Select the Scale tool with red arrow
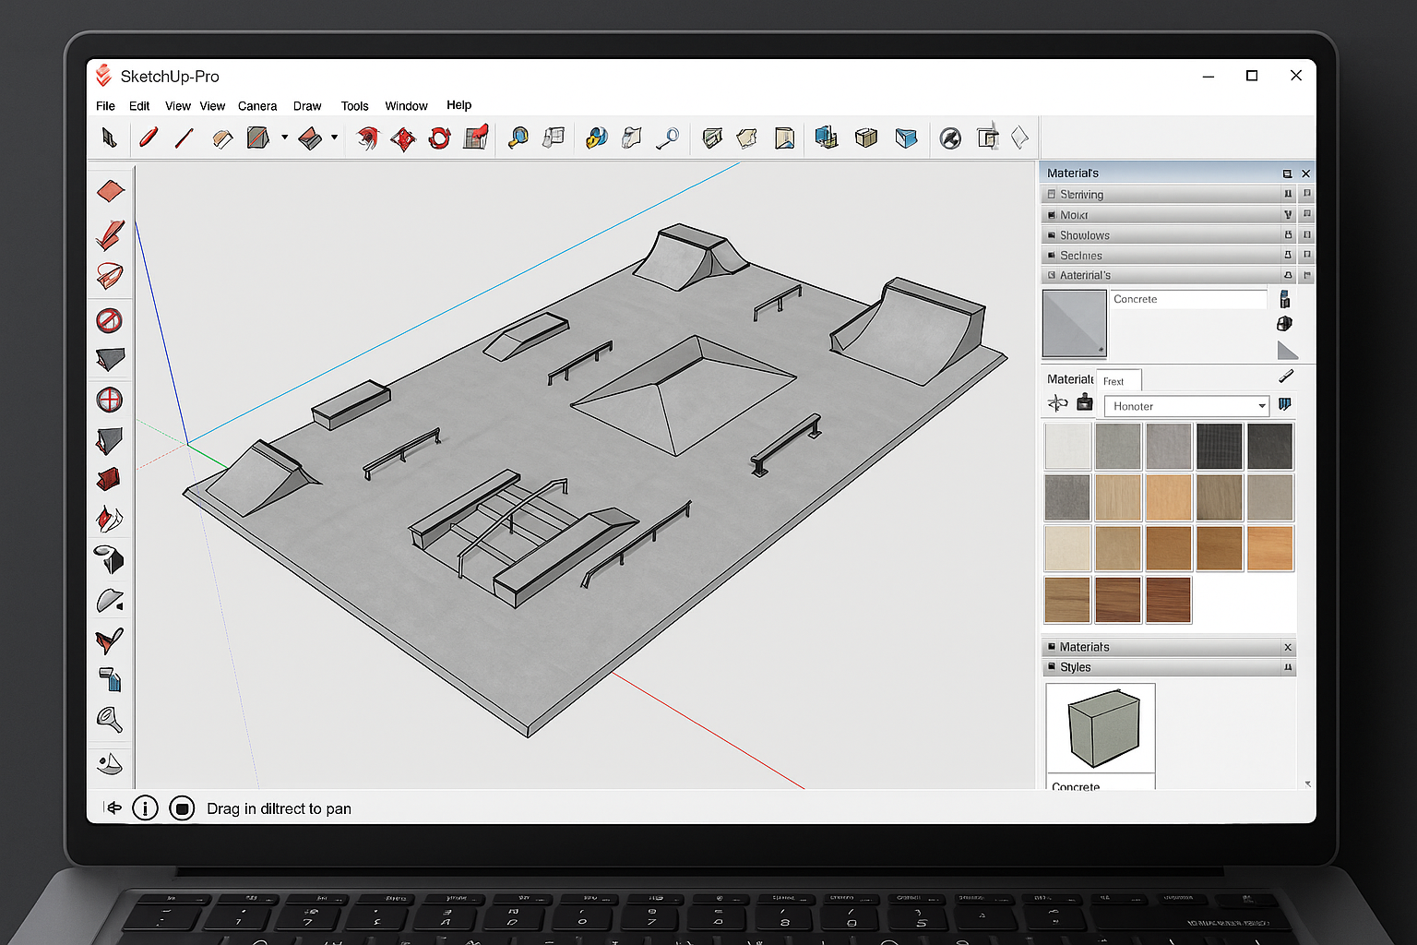 tap(476, 138)
